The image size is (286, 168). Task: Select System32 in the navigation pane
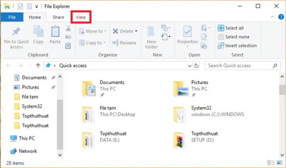28,107
